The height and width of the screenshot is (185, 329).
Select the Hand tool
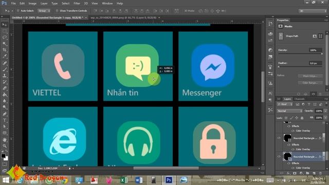tap(5, 140)
